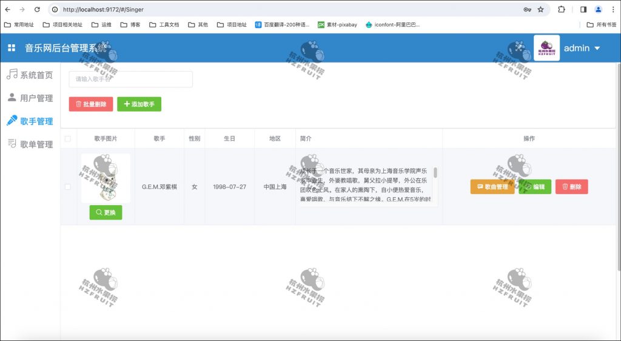
Task: Click the browser back arrow
Action: pyautogui.click(x=7, y=10)
